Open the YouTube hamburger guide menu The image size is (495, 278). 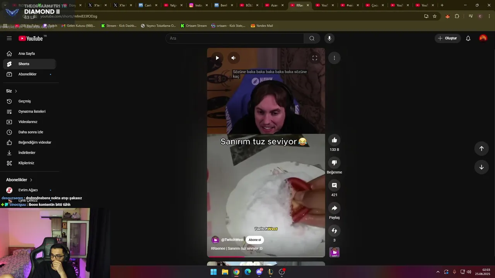click(x=9, y=38)
